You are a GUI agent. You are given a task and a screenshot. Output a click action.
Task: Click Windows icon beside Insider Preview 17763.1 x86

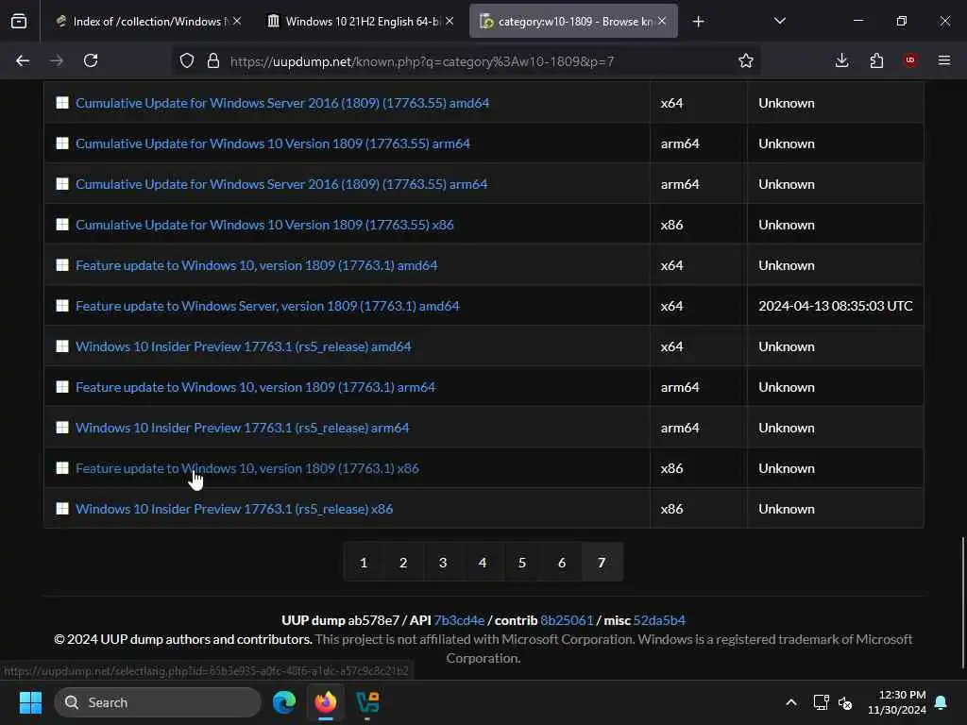tap(62, 509)
